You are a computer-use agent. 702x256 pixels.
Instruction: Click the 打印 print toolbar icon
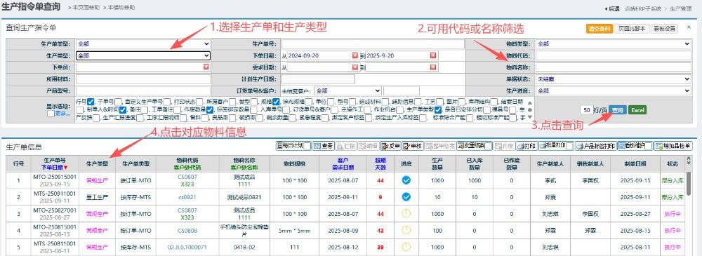[520, 146]
